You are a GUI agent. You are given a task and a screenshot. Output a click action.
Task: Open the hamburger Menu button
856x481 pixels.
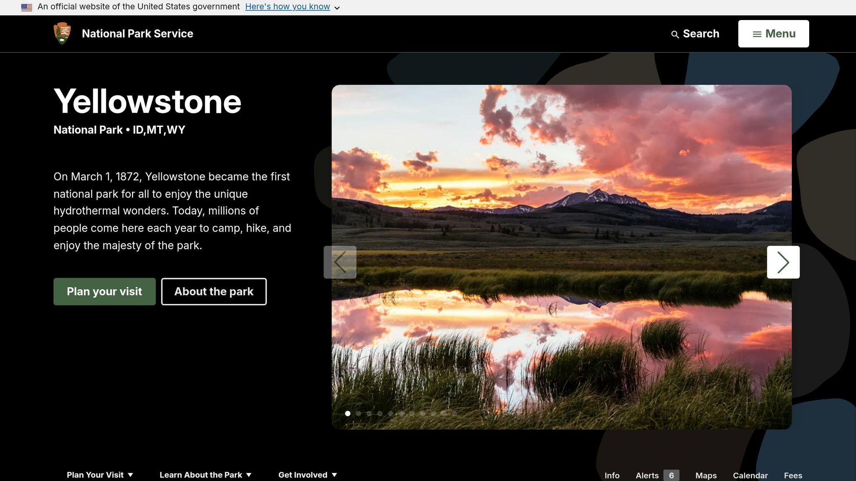[773, 34]
